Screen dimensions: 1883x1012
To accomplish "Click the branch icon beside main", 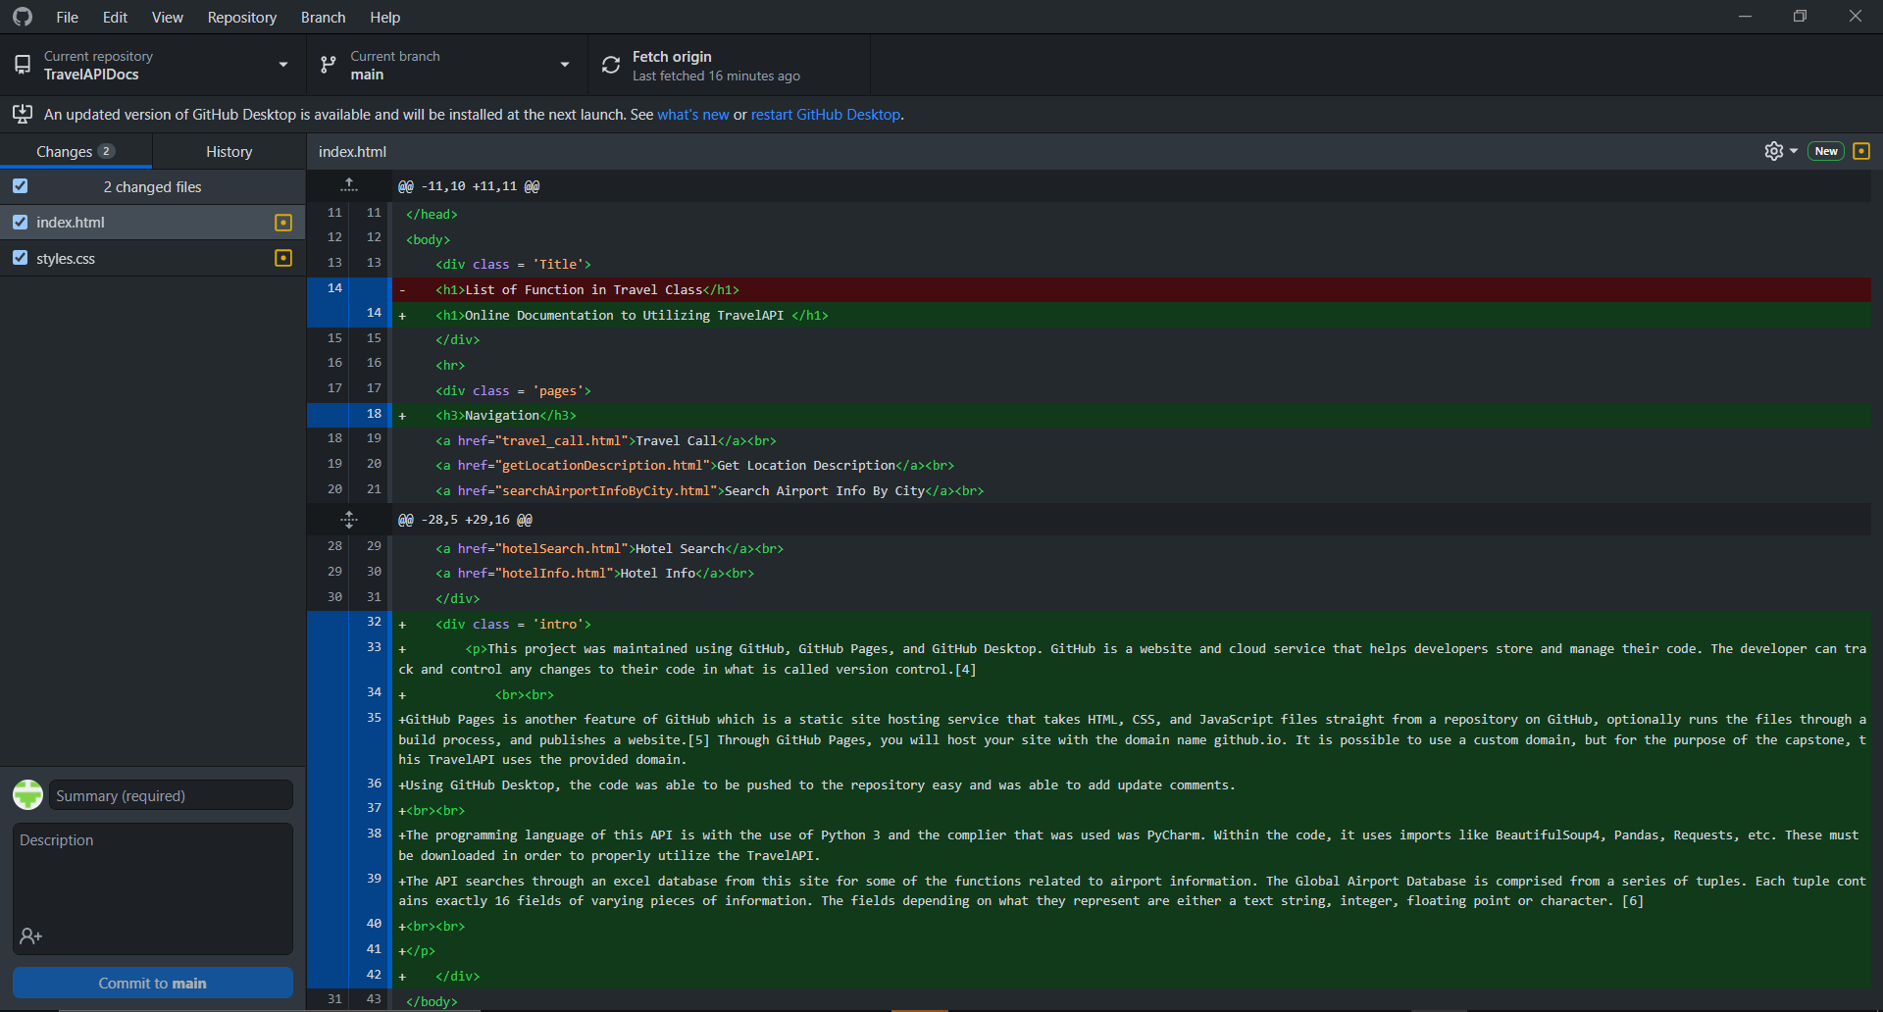I will click(x=329, y=65).
